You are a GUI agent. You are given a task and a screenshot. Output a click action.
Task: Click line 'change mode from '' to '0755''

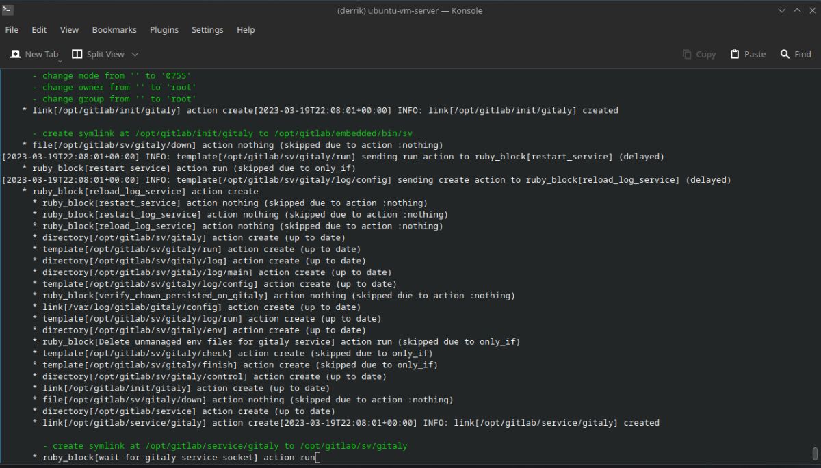[112, 75]
